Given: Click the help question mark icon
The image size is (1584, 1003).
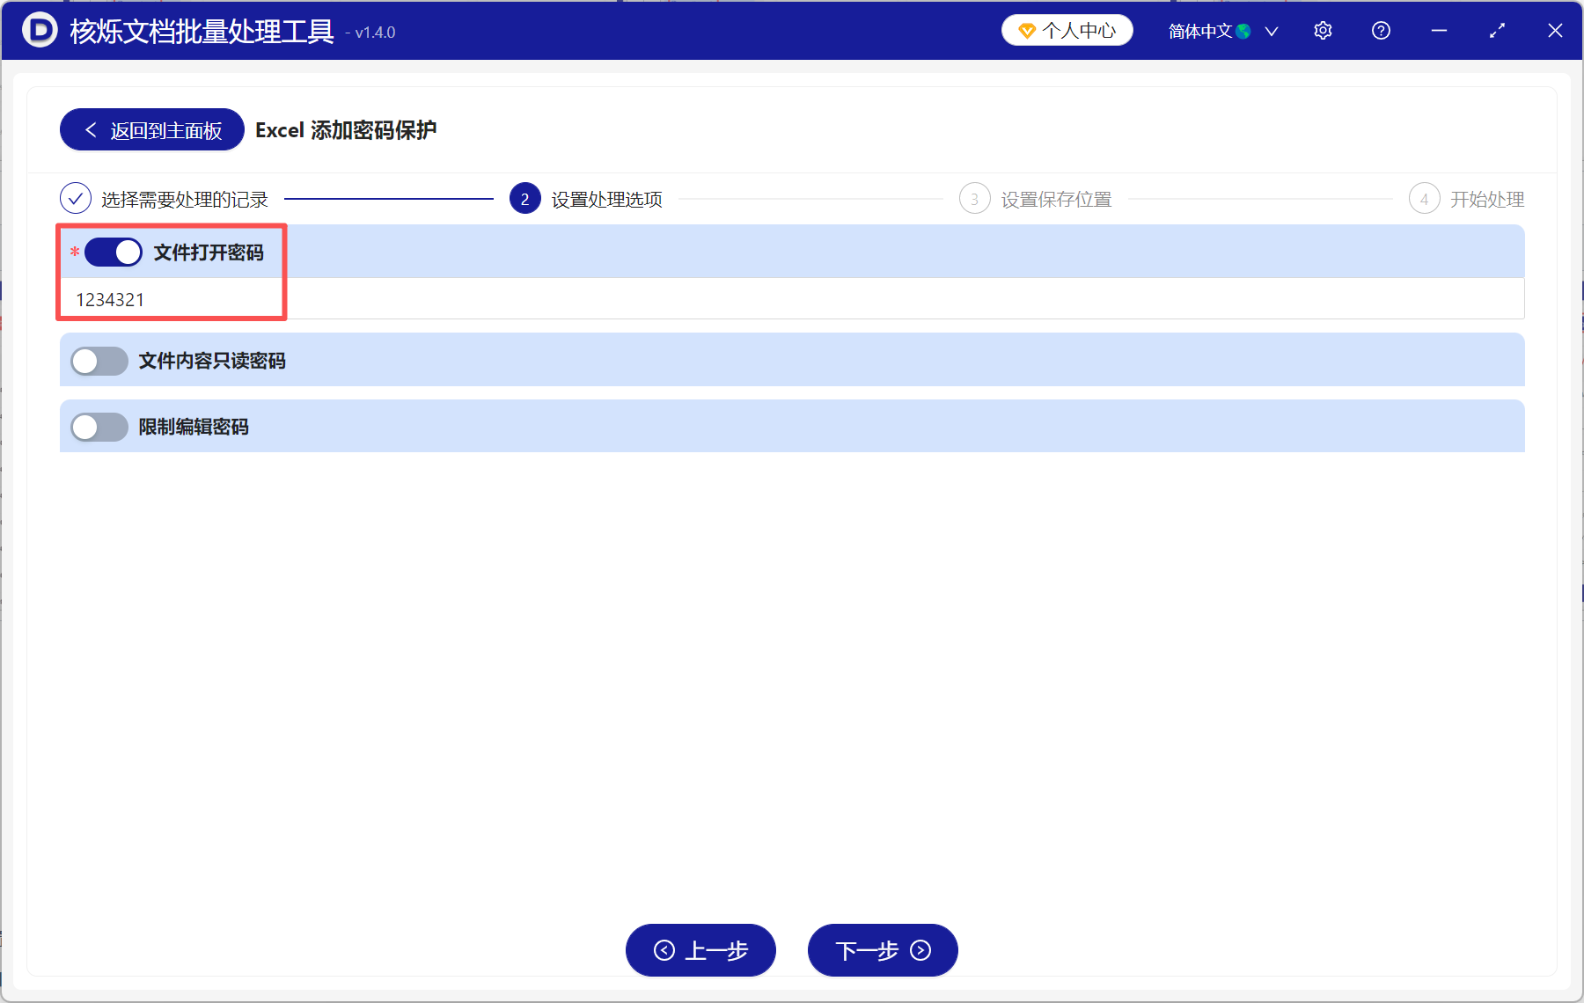Looking at the screenshot, I should (x=1381, y=30).
